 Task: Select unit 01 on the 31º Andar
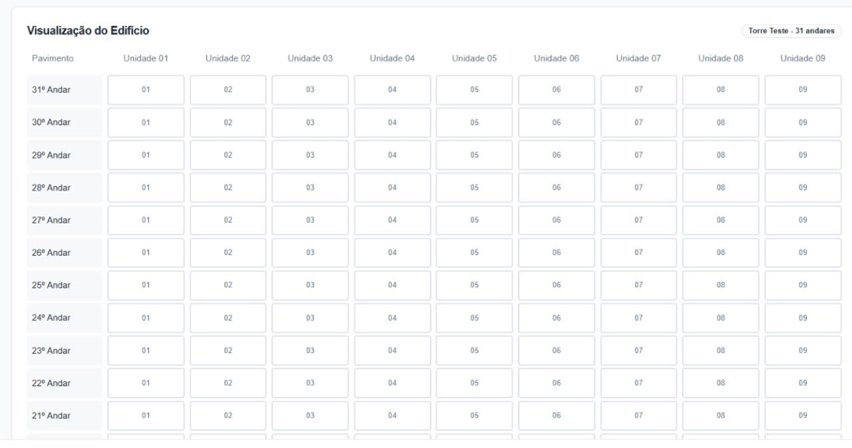[146, 90]
